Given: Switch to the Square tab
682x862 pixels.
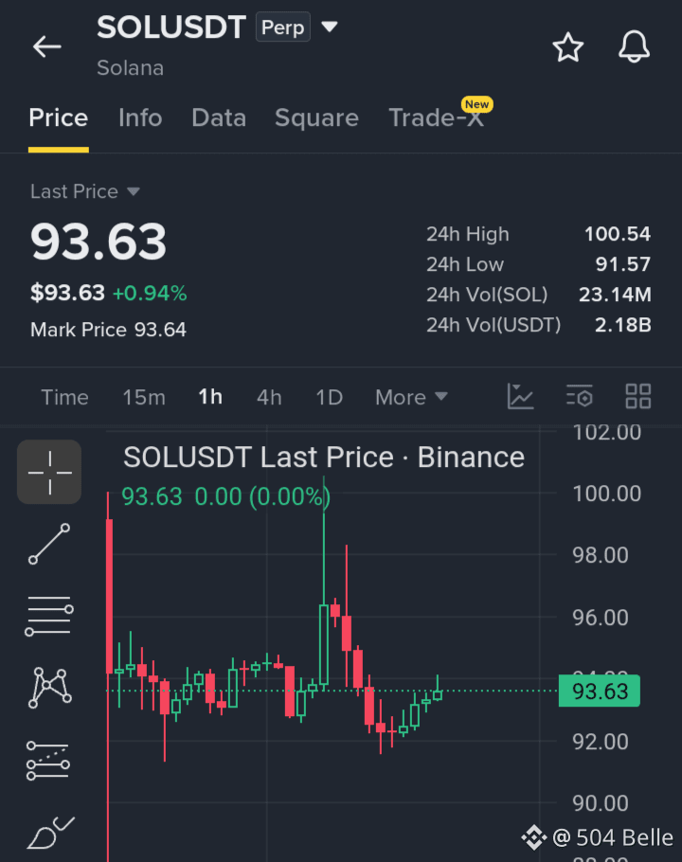Looking at the screenshot, I should pyautogui.click(x=316, y=117).
